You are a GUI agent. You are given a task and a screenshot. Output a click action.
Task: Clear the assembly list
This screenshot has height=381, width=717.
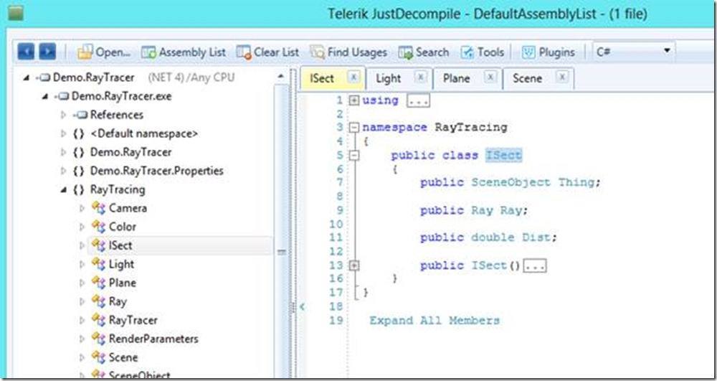pos(268,52)
